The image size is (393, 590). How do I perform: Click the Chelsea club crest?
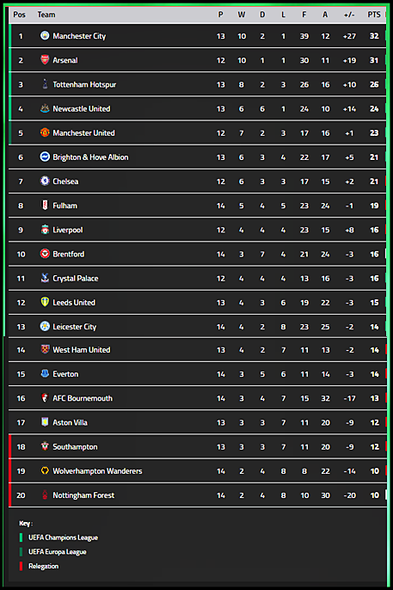click(45, 181)
